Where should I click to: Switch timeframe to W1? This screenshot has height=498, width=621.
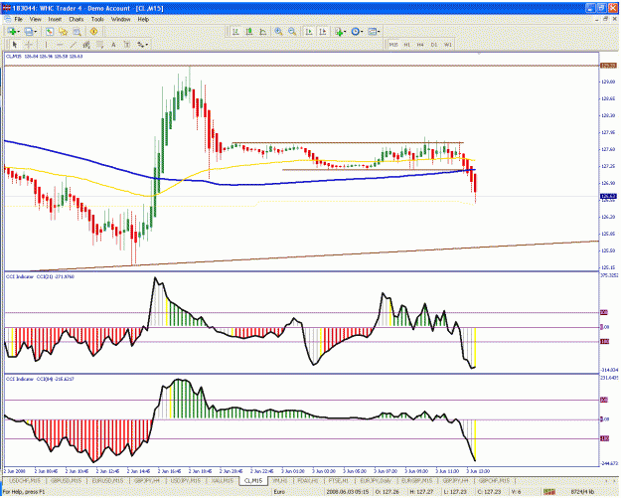tap(448, 45)
